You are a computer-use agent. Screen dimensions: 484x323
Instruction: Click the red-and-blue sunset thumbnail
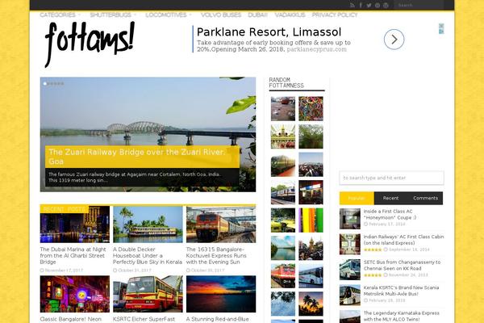click(221, 294)
